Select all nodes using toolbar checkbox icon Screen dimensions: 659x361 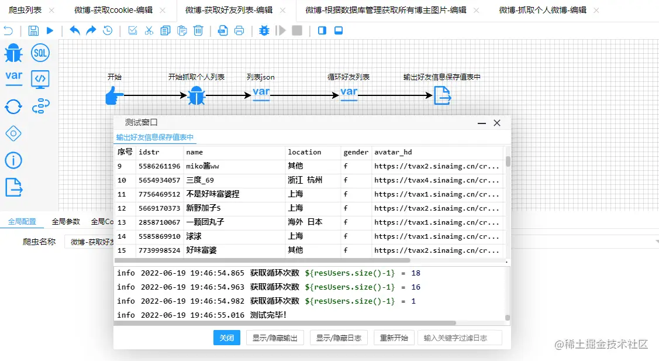tap(132, 30)
